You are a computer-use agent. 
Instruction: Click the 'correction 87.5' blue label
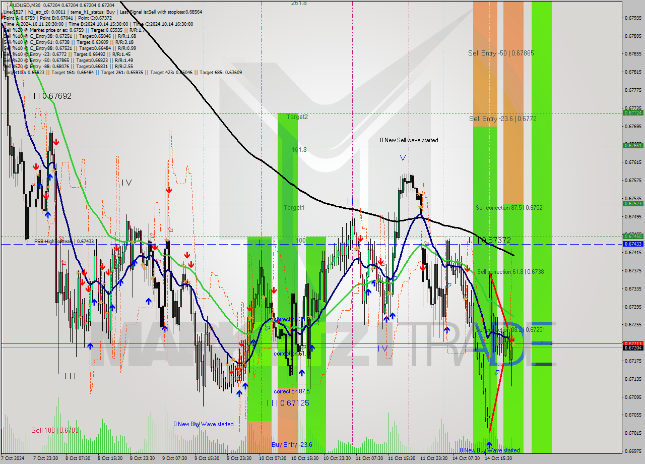tap(292, 391)
